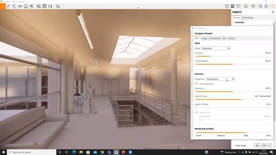Open the video editor clapperboard icon
Viewport: 276px width, 155px height.
click(x=31, y=6)
